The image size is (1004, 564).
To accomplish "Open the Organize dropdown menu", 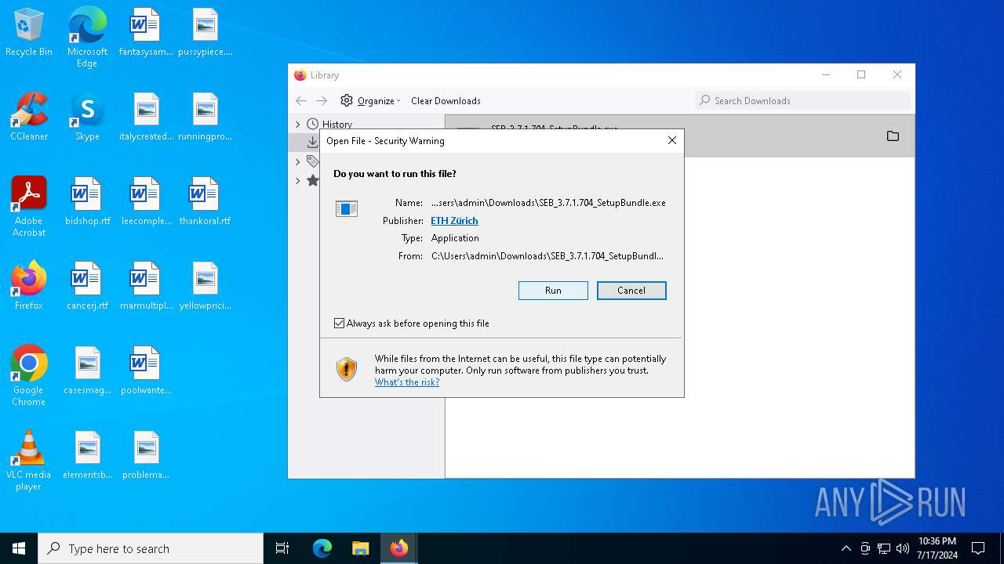I will click(x=371, y=101).
